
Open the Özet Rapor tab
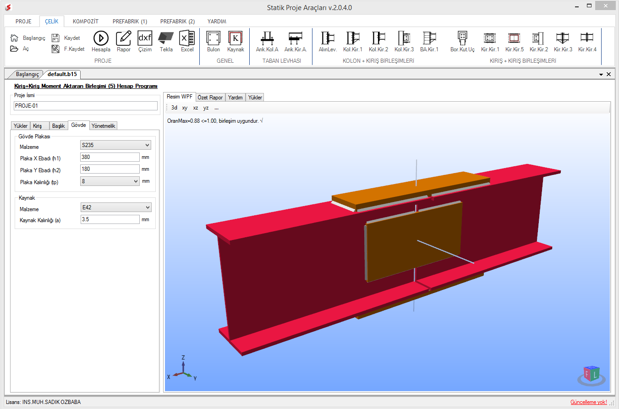coord(210,98)
